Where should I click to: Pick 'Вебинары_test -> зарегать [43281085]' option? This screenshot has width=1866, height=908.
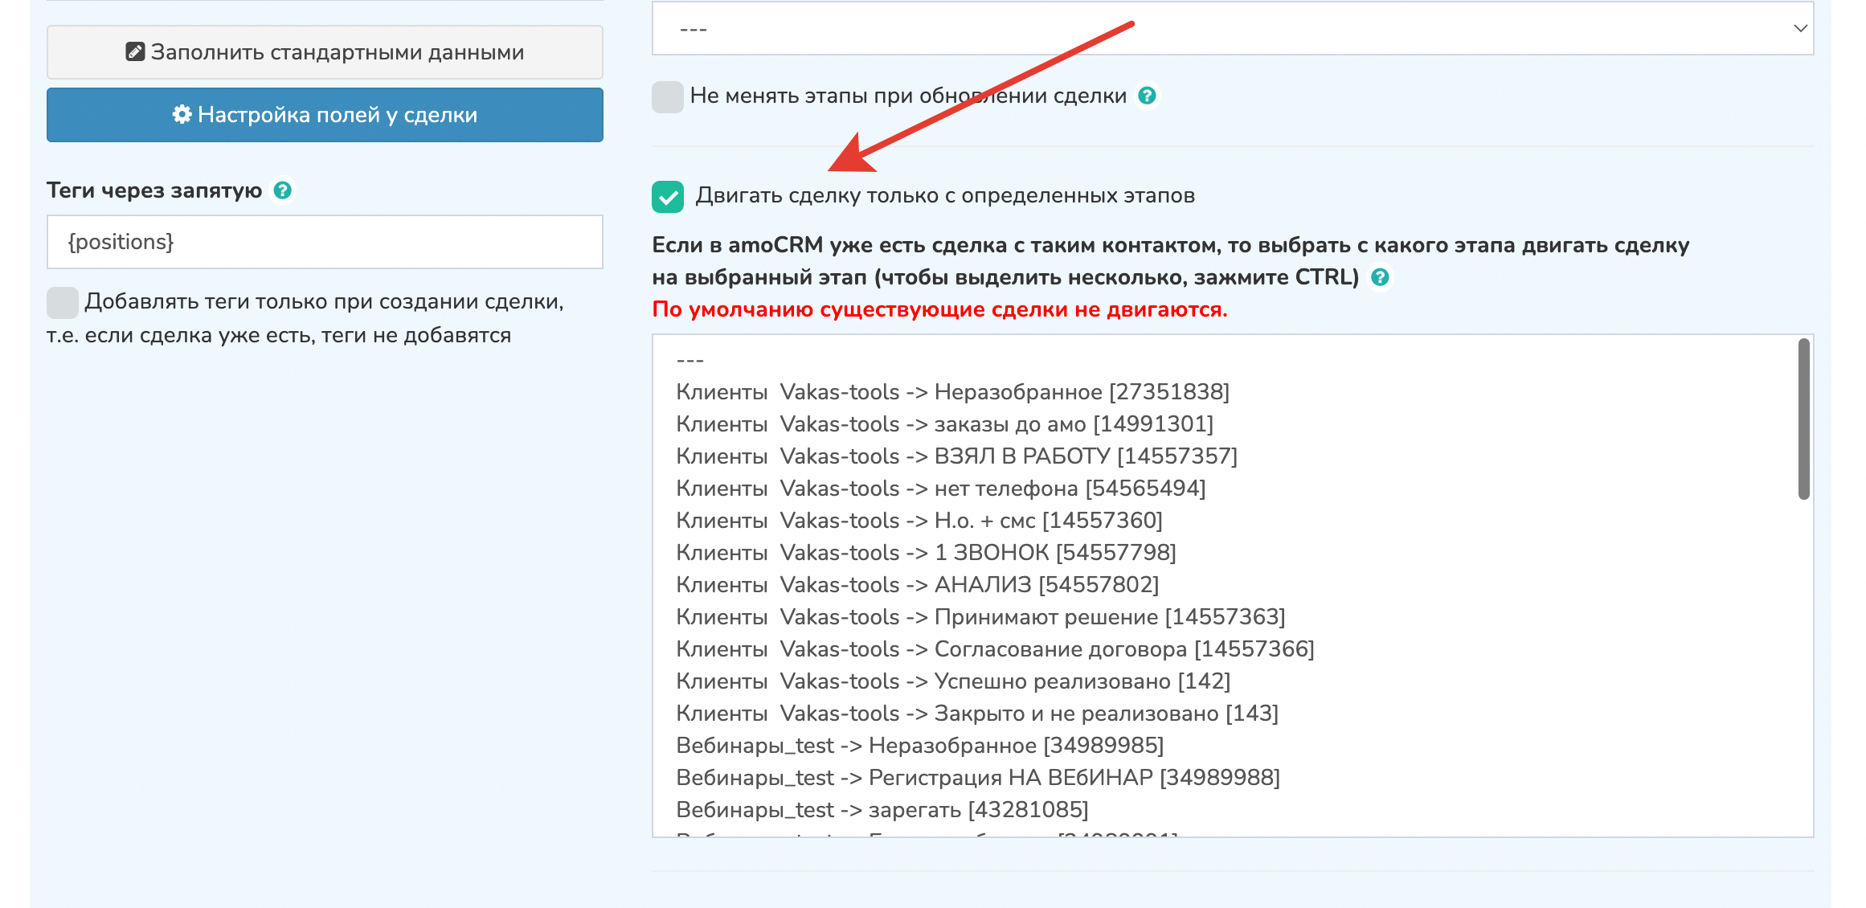pyautogui.click(x=882, y=810)
